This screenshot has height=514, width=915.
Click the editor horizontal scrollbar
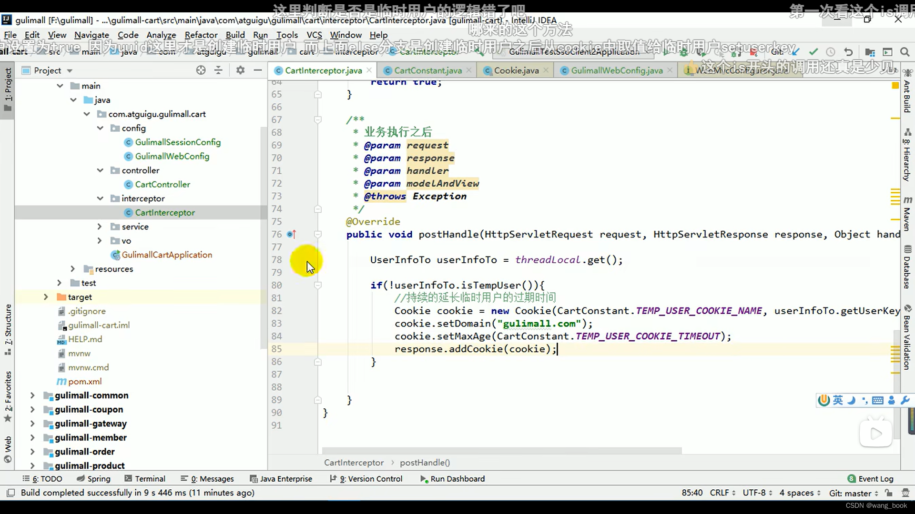coord(502,450)
